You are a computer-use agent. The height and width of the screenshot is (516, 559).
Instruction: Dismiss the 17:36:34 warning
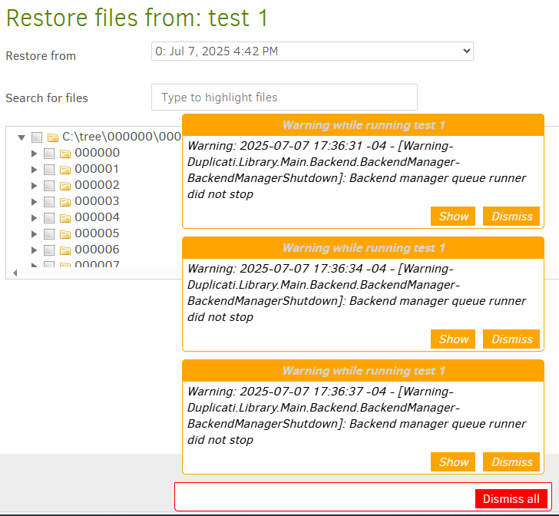511,339
